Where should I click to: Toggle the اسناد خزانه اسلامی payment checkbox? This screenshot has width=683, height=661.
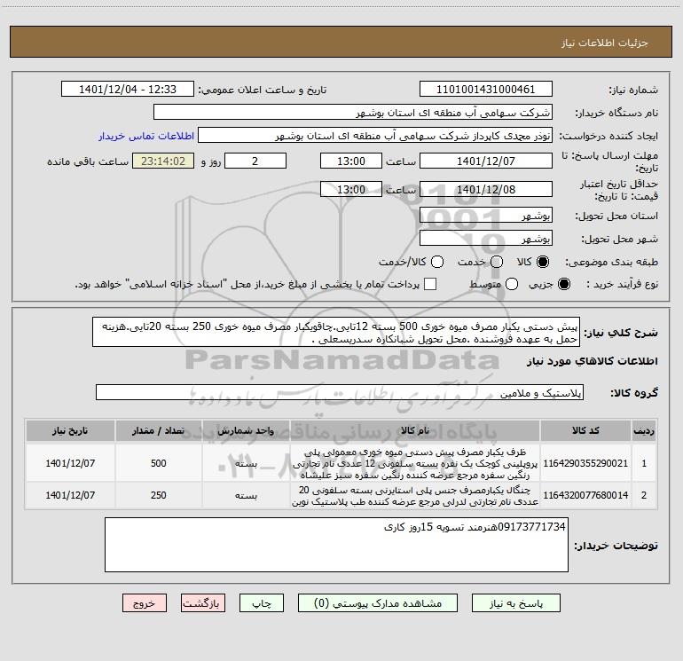[x=430, y=284]
